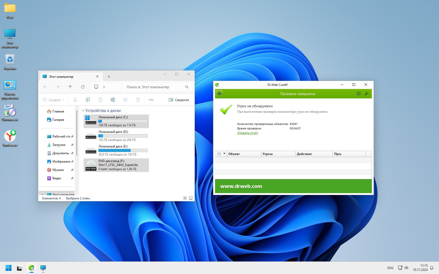Toggle the Сведения details pane
Screen dimensions: 439x274
click(x=179, y=100)
